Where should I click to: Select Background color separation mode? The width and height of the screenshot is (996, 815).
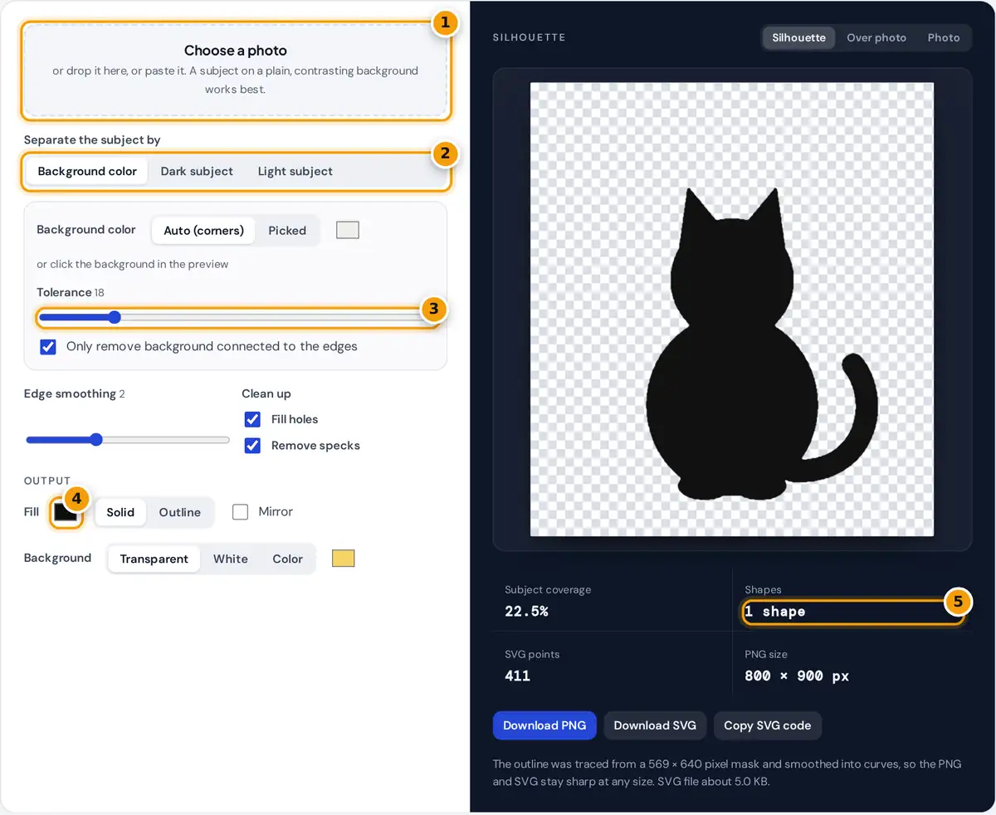[87, 171]
